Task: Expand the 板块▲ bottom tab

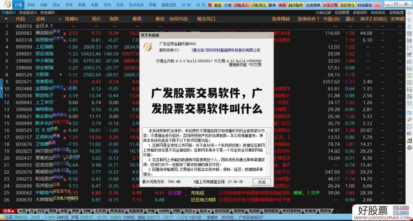Action: tap(205, 211)
